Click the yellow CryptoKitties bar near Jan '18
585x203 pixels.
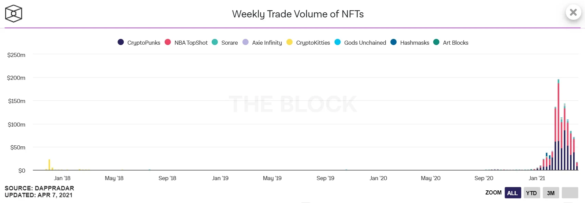click(x=49, y=165)
